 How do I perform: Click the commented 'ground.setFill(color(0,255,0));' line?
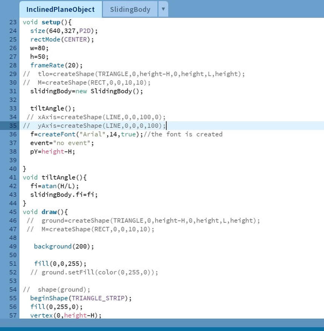click(94, 273)
